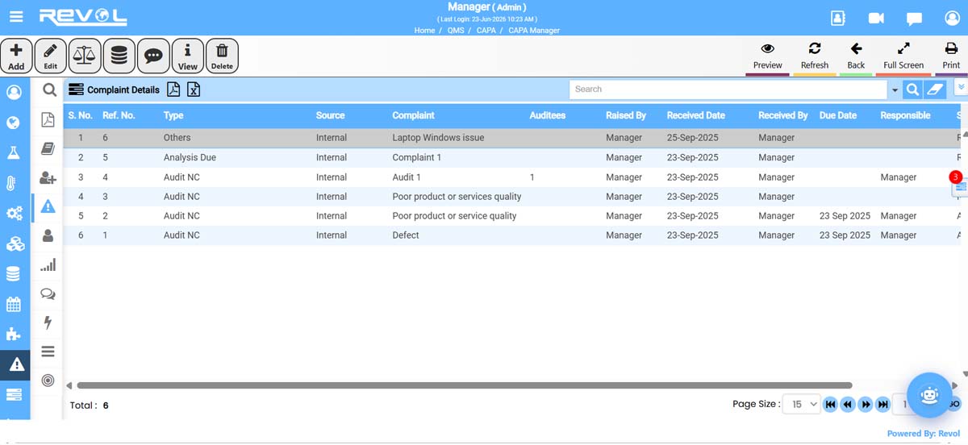Switch to Full Screen mode
The height and width of the screenshot is (445, 968).
pyautogui.click(x=903, y=56)
